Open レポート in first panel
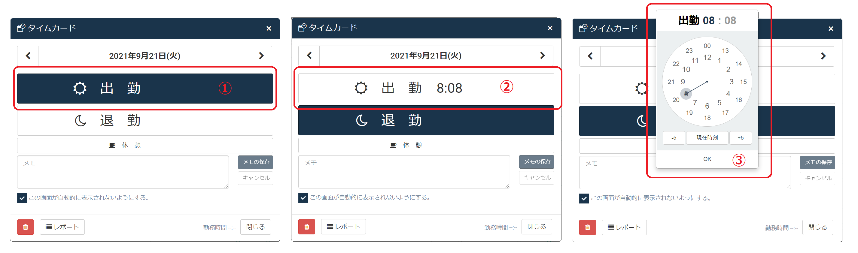858x253 pixels. [x=62, y=227]
